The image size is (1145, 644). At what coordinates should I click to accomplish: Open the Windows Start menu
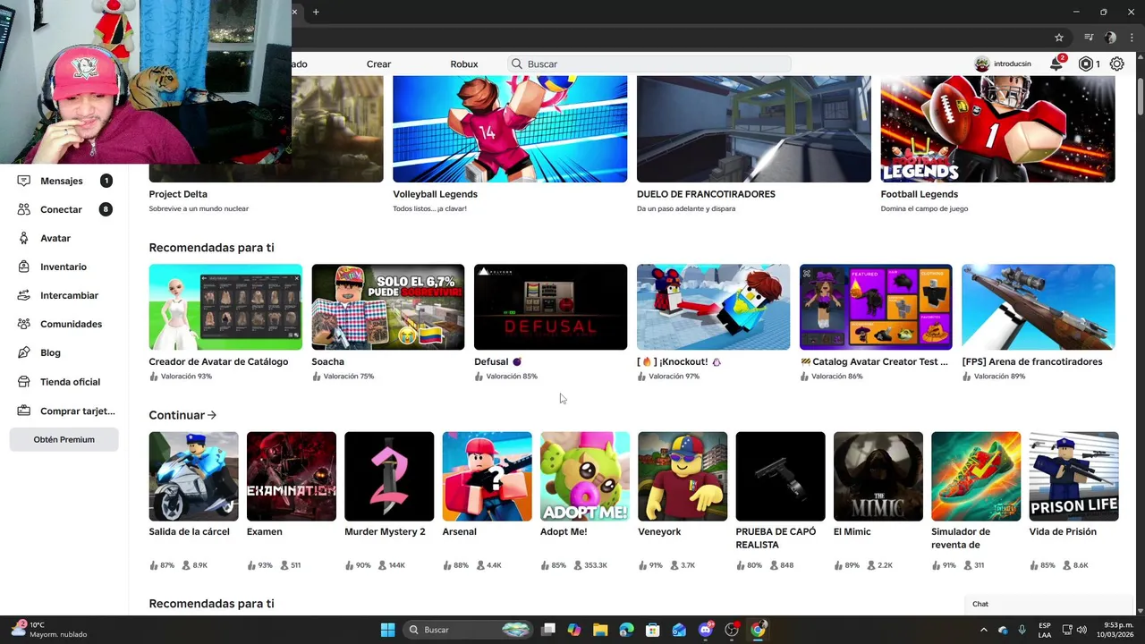coord(387,630)
